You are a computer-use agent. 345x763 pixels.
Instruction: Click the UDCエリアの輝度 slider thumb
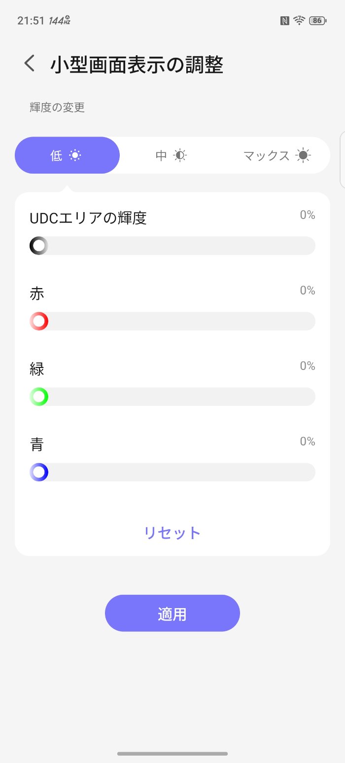[x=39, y=246]
